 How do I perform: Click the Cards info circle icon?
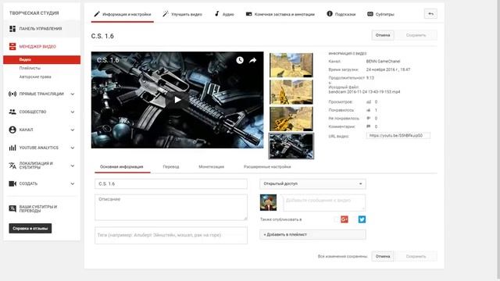pyautogui.click(x=330, y=14)
